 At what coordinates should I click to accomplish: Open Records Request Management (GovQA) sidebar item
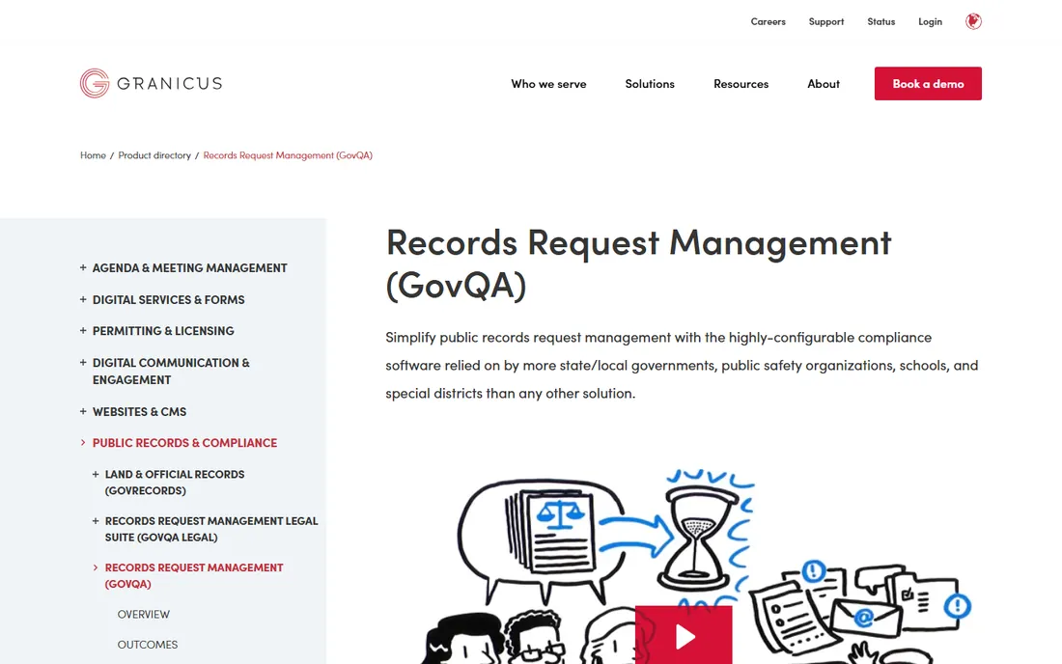194,575
